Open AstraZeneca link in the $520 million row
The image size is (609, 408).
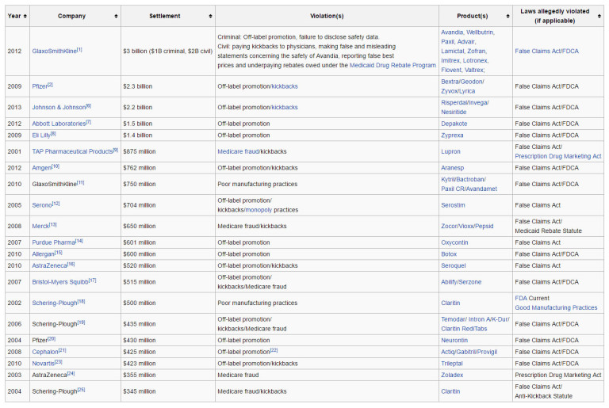coord(49,265)
